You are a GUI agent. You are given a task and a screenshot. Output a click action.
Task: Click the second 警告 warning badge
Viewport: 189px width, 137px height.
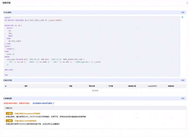click(9, 121)
